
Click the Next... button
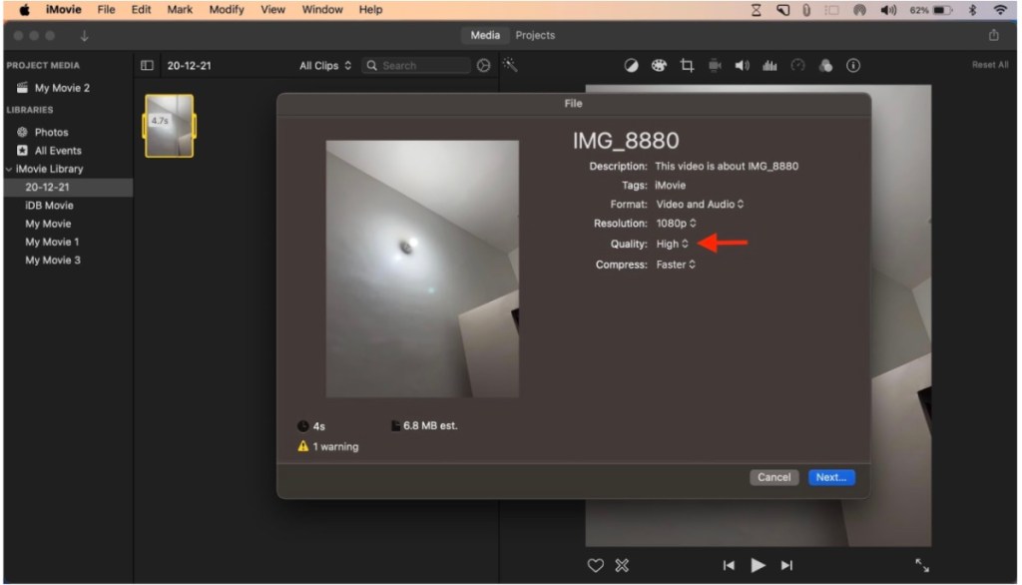[x=831, y=477]
